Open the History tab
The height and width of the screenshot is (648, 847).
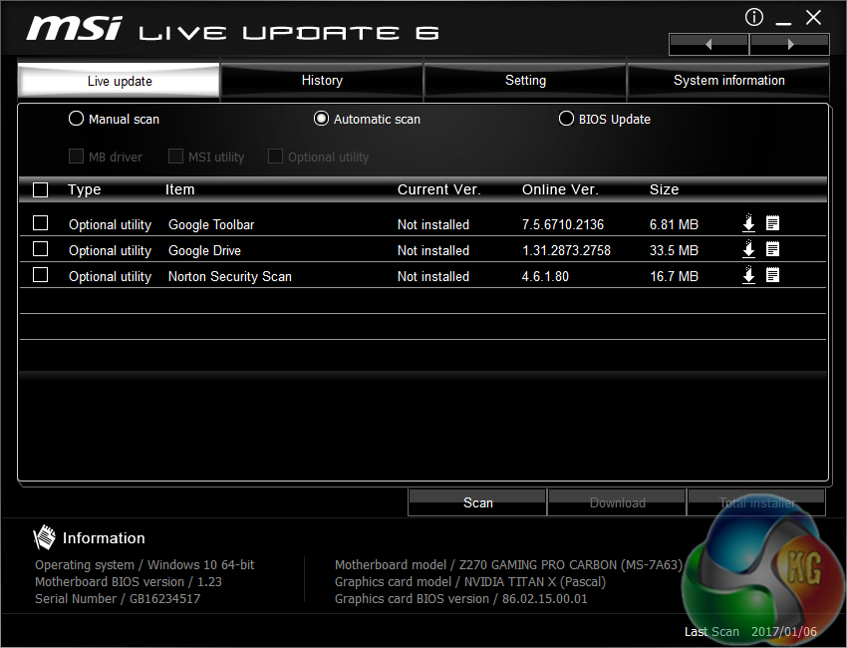(322, 81)
